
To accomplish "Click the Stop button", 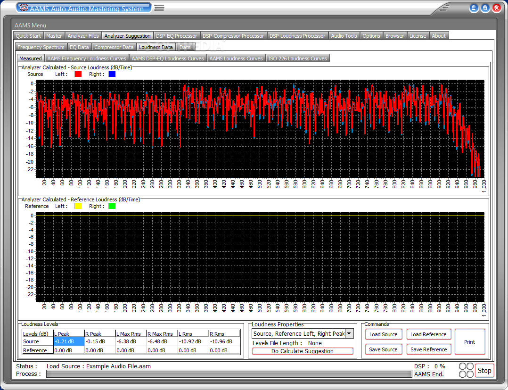I will coord(484,371).
